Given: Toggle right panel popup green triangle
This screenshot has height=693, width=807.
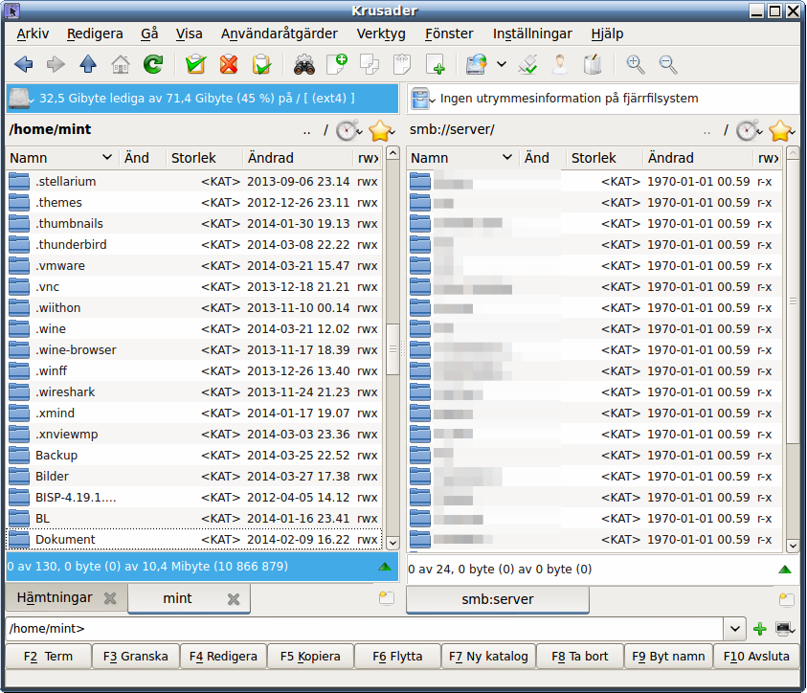Looking at the screenshot, I should click(785, 569).
